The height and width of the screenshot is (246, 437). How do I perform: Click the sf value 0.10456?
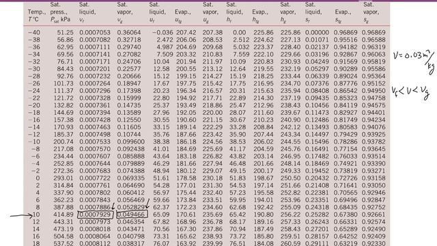coord(317,105)
